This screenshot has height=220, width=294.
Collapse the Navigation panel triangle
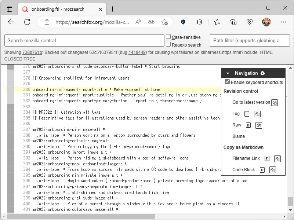[228, 73]
